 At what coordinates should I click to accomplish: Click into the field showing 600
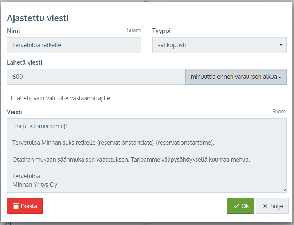[96, 77]
